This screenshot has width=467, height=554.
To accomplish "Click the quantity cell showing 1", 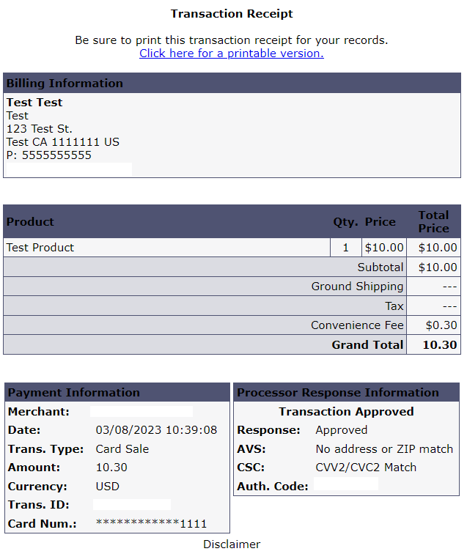I will pos(346,248).
